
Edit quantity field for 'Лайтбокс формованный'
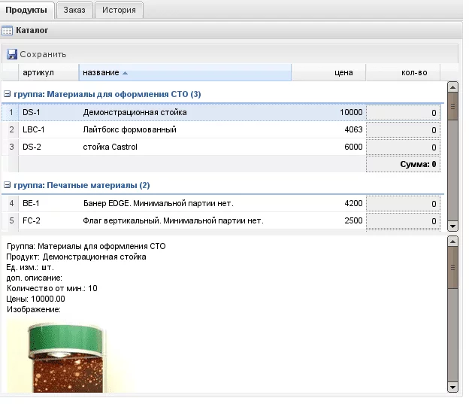pos(404,130)
